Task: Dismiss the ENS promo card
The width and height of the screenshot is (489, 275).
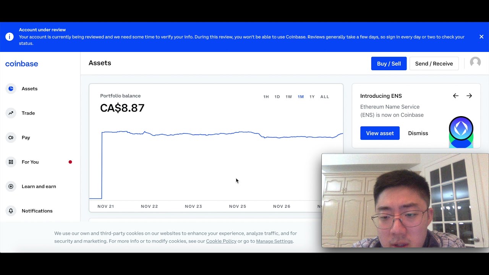Action: pyautogui.click(x=418, y=133)
